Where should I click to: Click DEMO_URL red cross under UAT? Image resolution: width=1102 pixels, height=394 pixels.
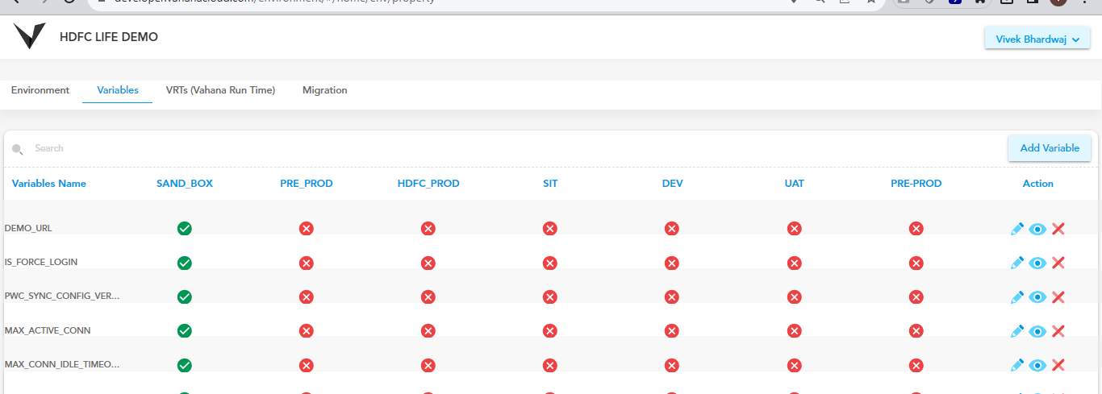[x=795, y=229]
